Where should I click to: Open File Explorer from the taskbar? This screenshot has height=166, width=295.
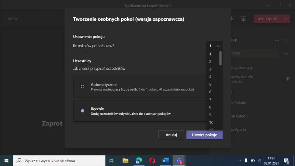click(125, 161)
